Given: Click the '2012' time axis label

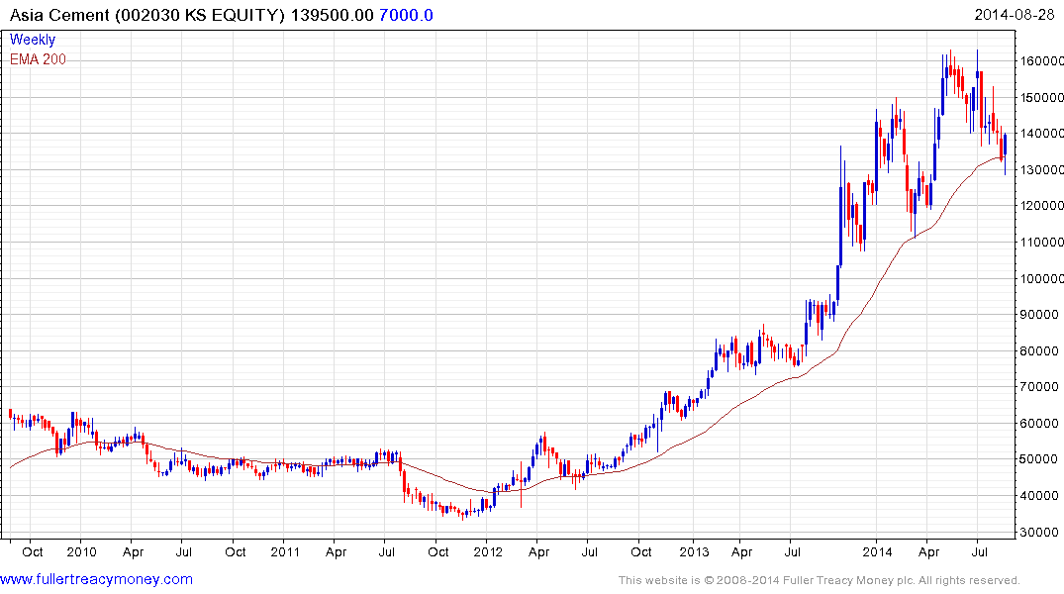Looking at the screenshot, I should click(488, 551).
